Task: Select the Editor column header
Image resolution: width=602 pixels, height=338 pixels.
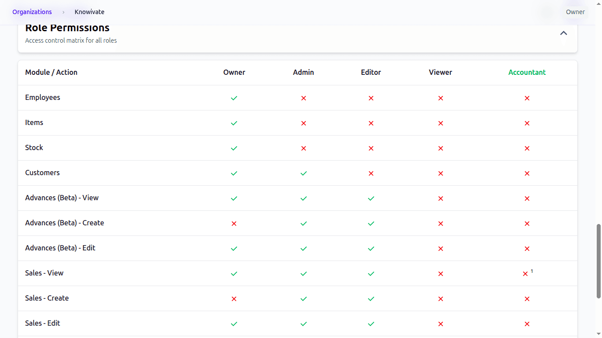Action: pos(371,72)
